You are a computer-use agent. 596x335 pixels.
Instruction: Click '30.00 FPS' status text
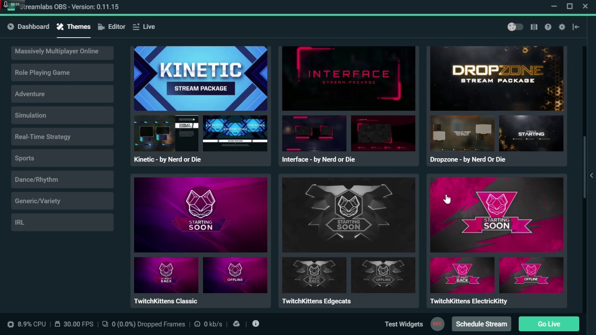[78, 324]
